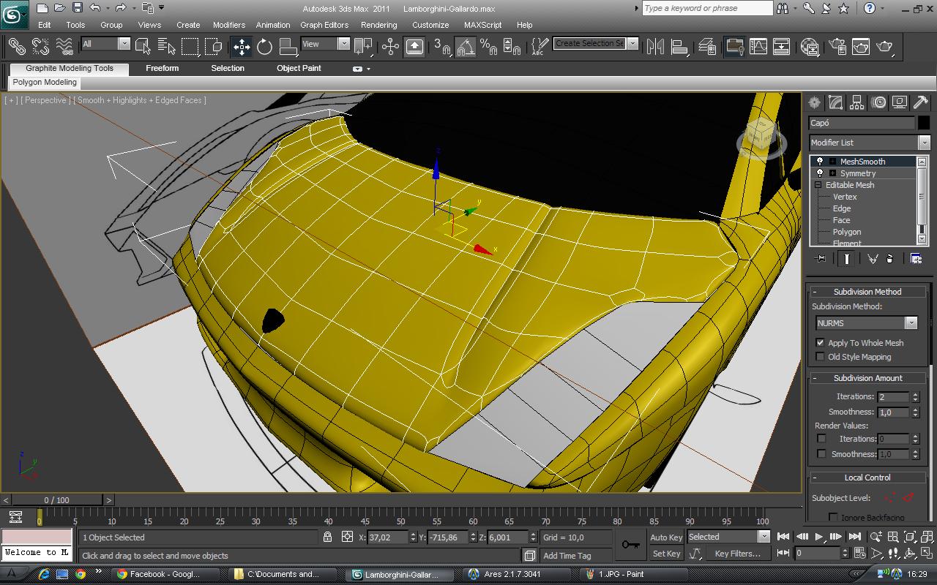Viewport: 937px width, 585px height.
Task: Open the Hierarchy panel tab
Action: pyautogui.click(x=857, y=102)
